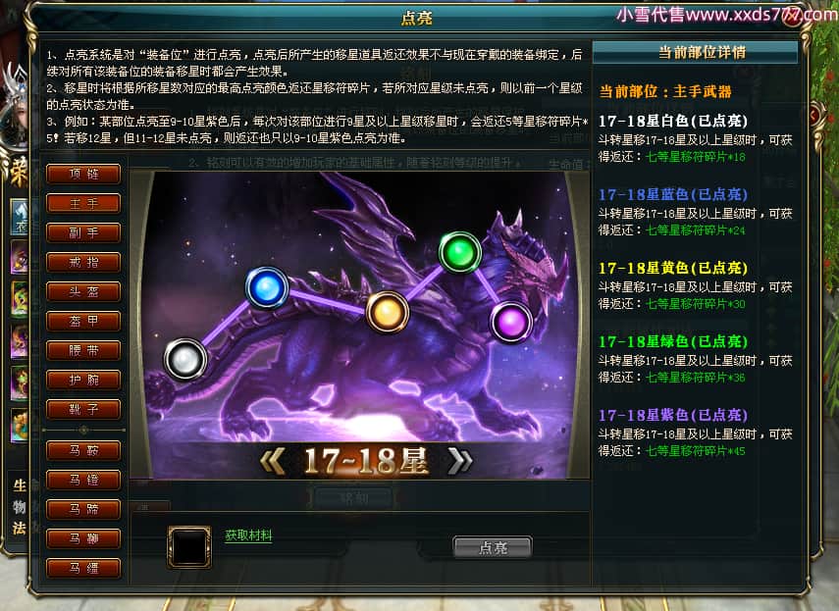Click the 点亮 button
839x611 pixels.
point(493,547)
